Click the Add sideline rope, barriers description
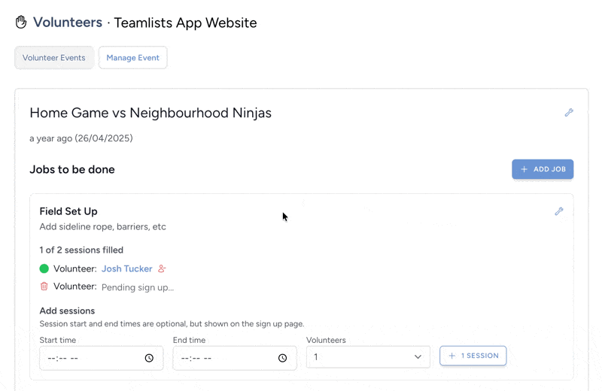The height and width of the screenshot is (391, 602). click(x=102, y=227)
